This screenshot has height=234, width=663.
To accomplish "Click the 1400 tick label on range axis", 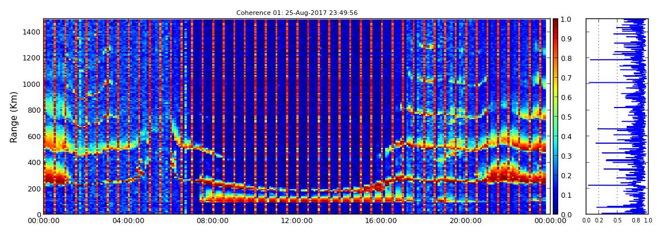I will [32, 32].
